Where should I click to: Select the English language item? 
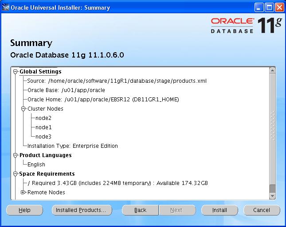36,165
